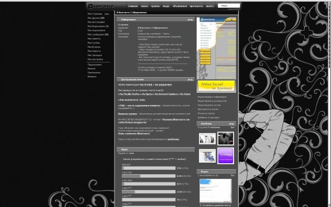This screenshot has width=331, height=207.
Task: Click Пригласить в группу link
Action: pos(208,110)
